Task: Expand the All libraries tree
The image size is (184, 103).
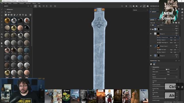Action: point(5,9)
